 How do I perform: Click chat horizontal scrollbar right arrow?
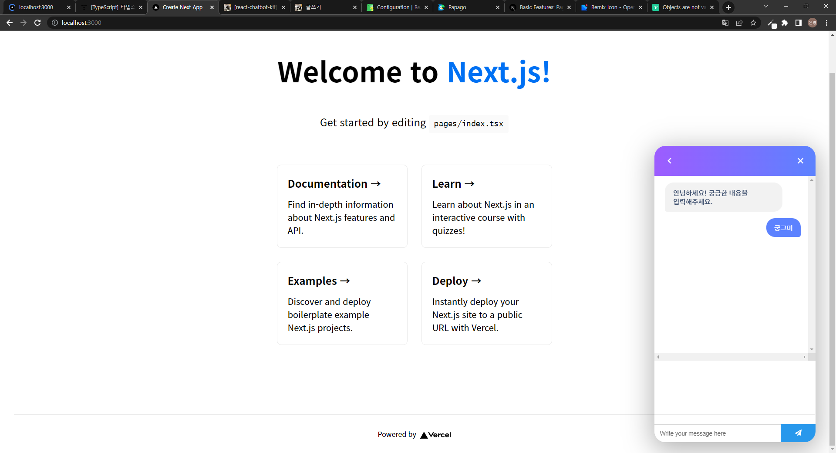(x=804, y=357)
